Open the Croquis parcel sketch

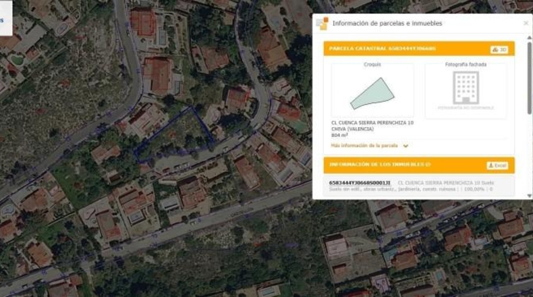coord(372,93)
